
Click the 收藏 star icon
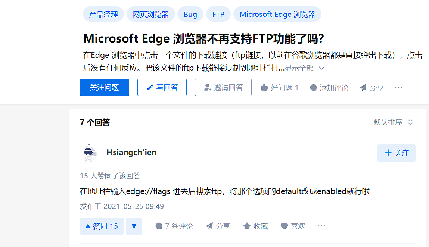tap(247, 226)
